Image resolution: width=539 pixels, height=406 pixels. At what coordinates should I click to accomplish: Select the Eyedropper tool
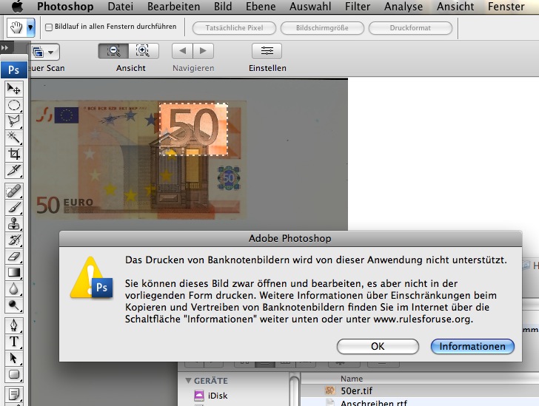[14, 170]
